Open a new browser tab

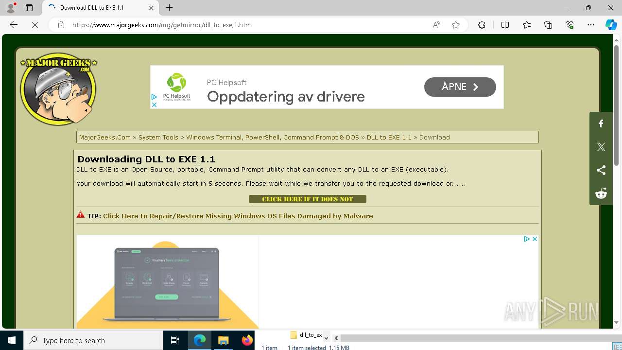(169, 8)
